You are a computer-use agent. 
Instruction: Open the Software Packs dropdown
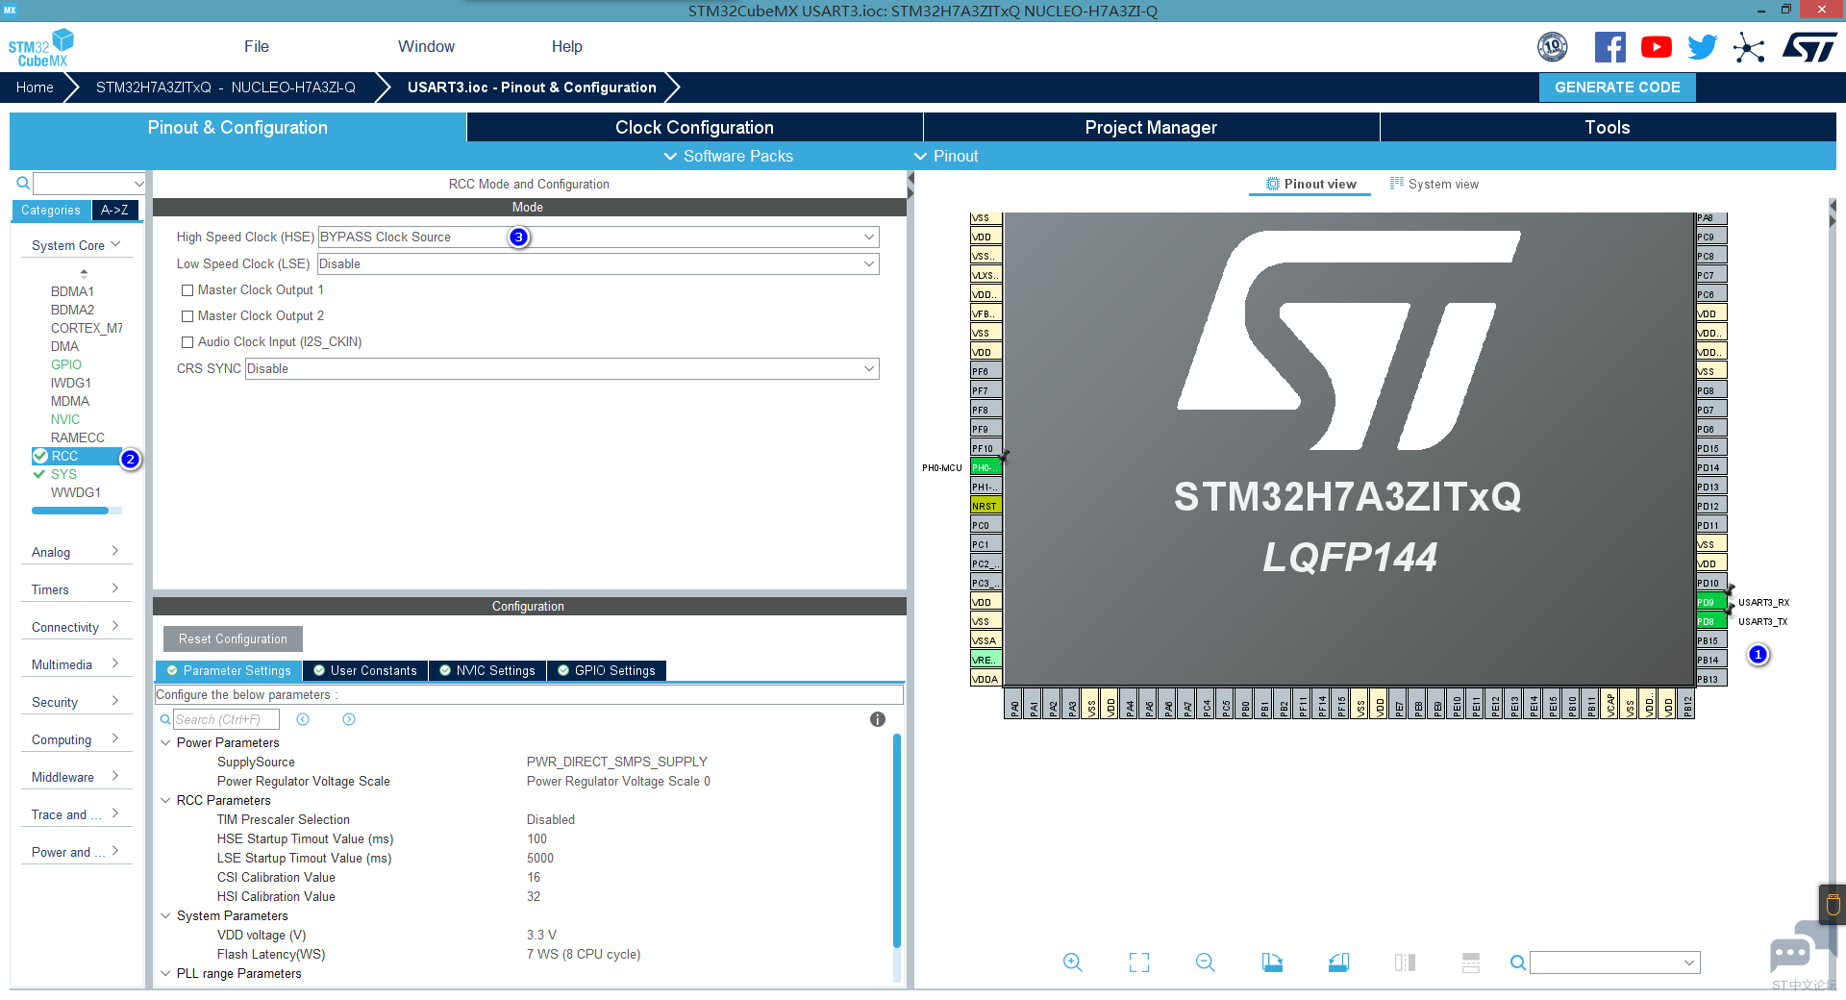[x=729, y=156]
